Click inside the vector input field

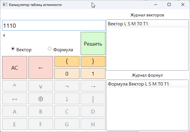tap(54, 26)
